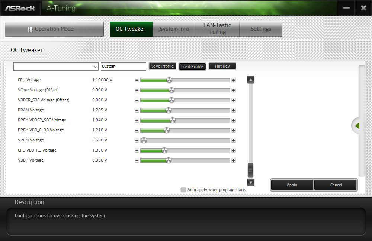372x241 pixels.
Task: Increase VPPM Voltage with plus icon
Action: [x=234, y=140]
